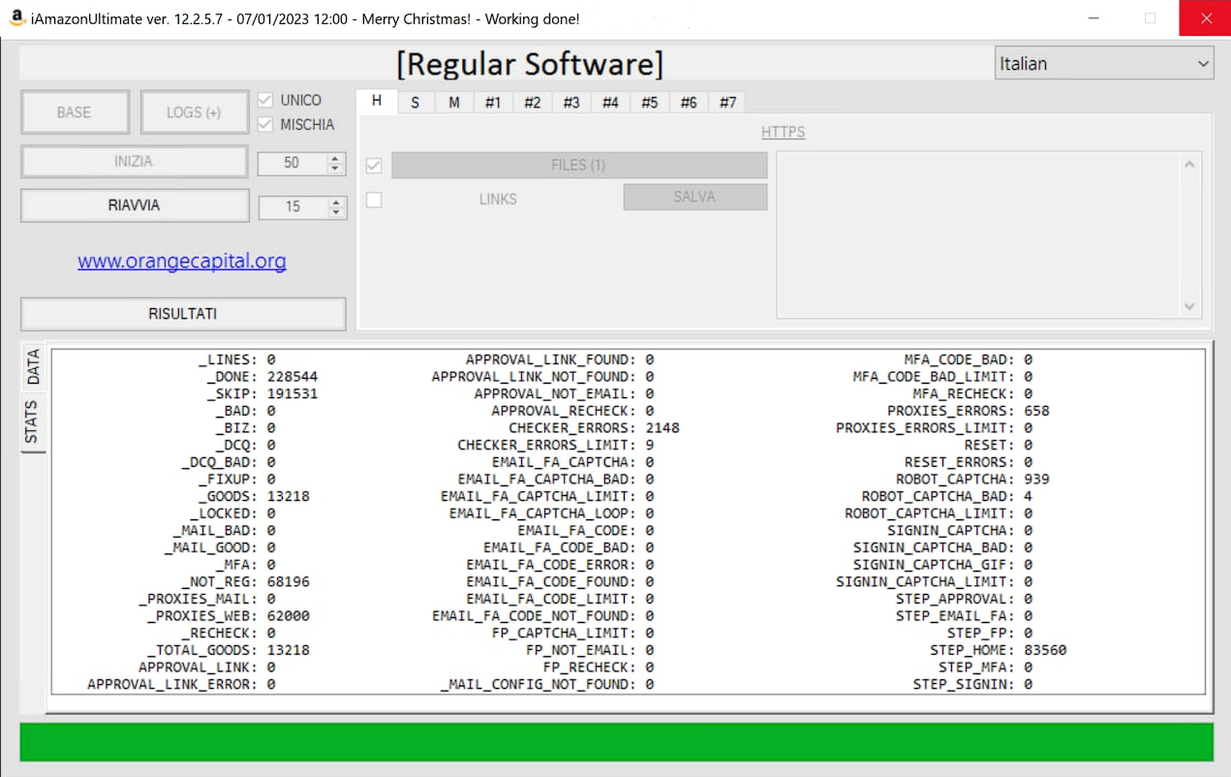Enable the LINKS checkbox

374,200
